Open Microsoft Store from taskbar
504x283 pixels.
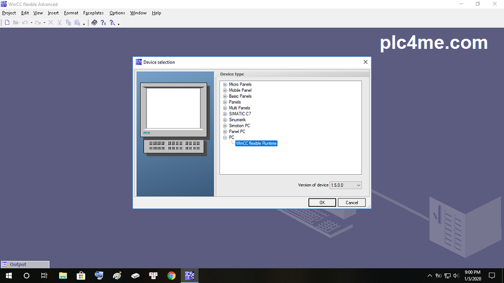click(x=81, y=275)
